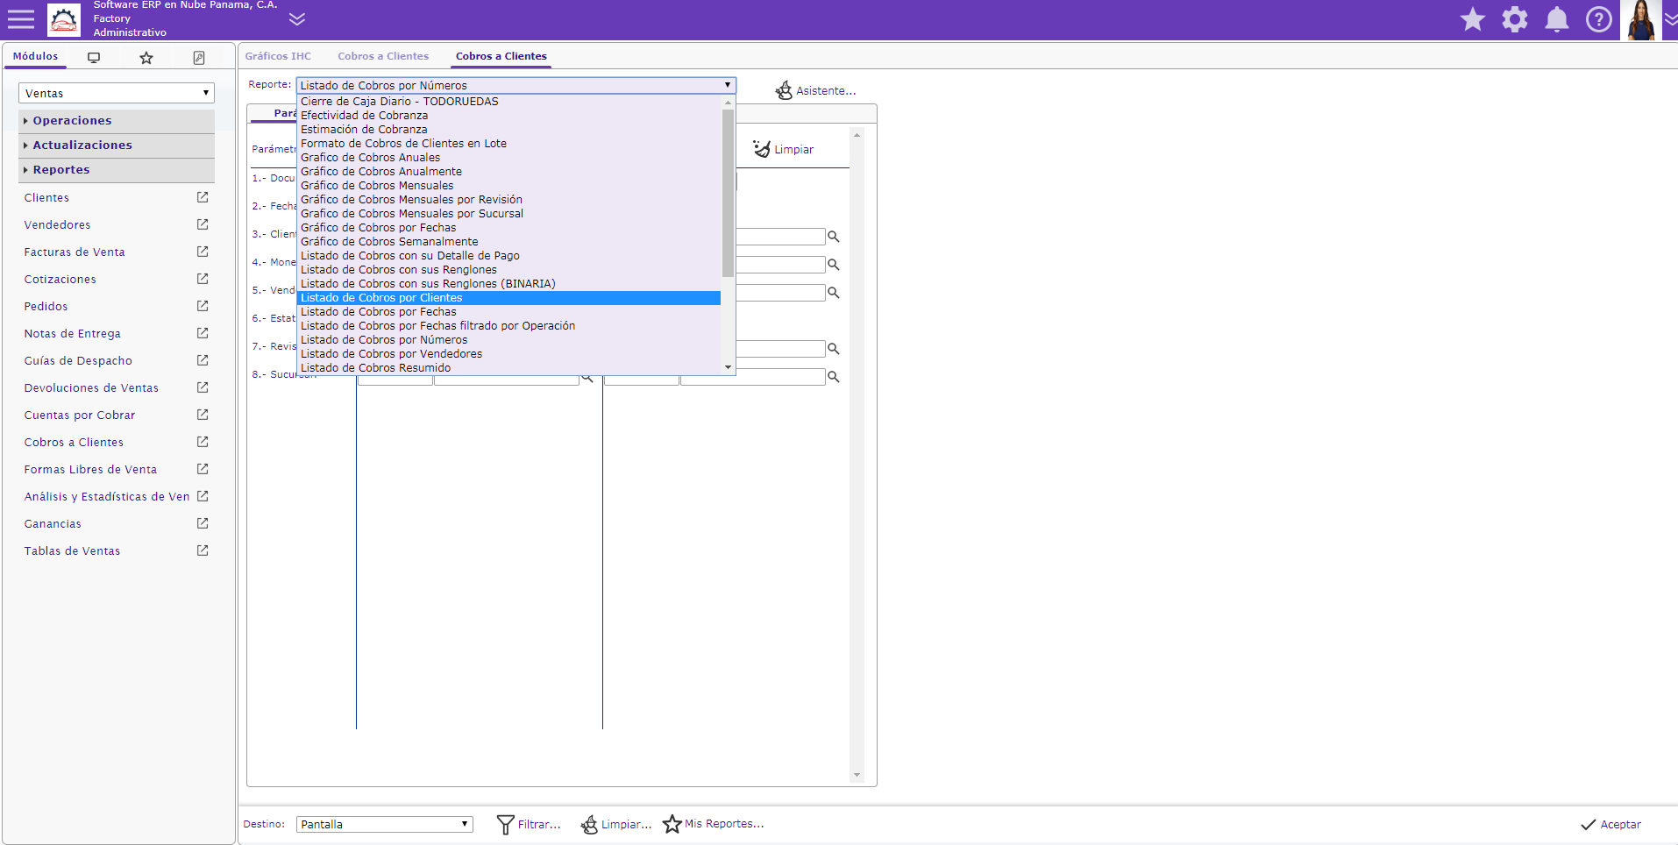Expand the Reportes section
The width and height of the screenshot is (1678, 845).
(117, 169)
